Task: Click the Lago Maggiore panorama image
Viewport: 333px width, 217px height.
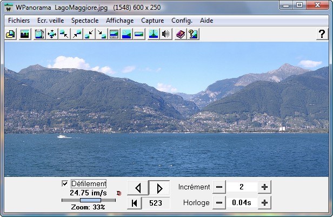Action: click(x=166, y=109)
